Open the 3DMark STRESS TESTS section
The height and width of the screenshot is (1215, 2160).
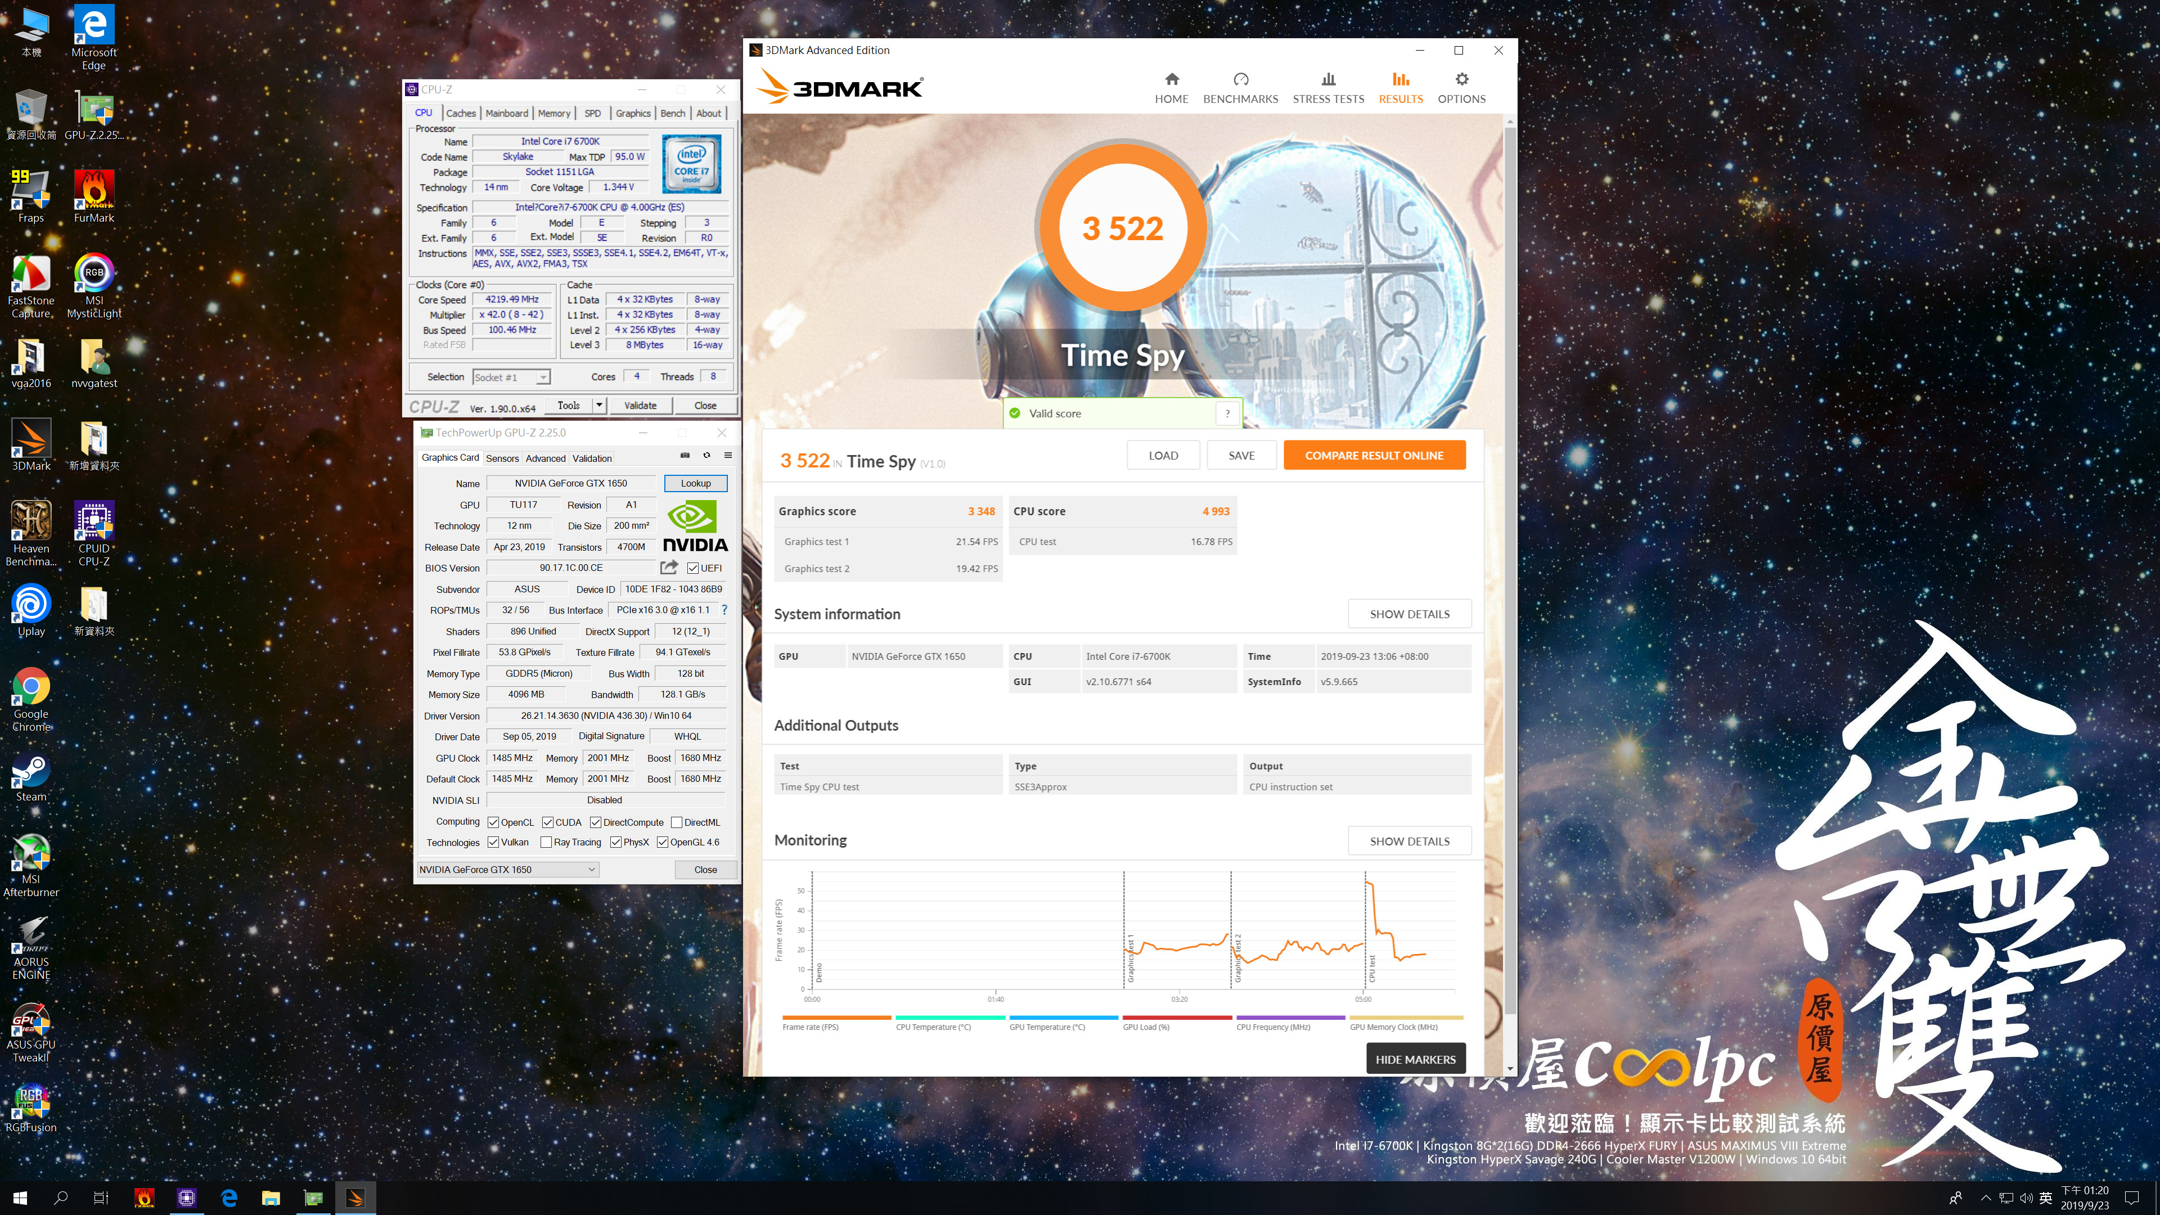coord(1328,88)
